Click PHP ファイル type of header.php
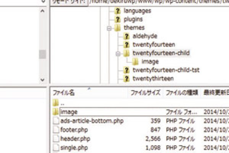 (x=181, y=139)
